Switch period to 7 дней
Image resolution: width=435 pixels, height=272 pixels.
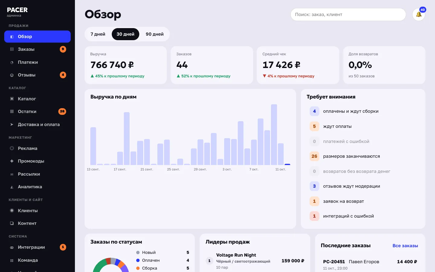tap(98, 34)
